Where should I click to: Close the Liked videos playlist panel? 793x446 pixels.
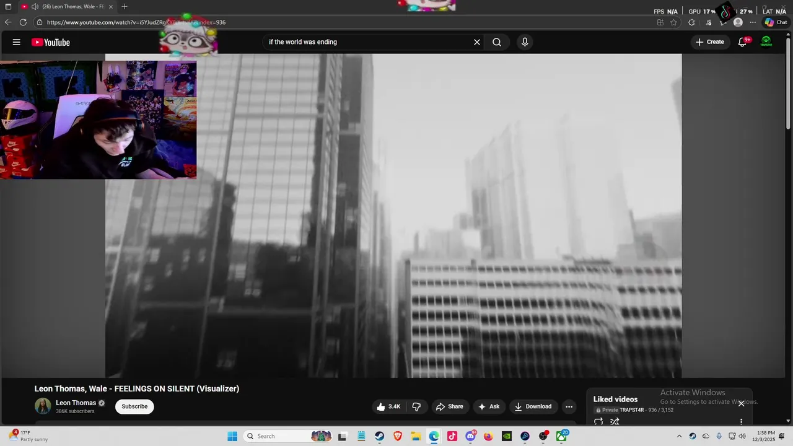[741, 403]
